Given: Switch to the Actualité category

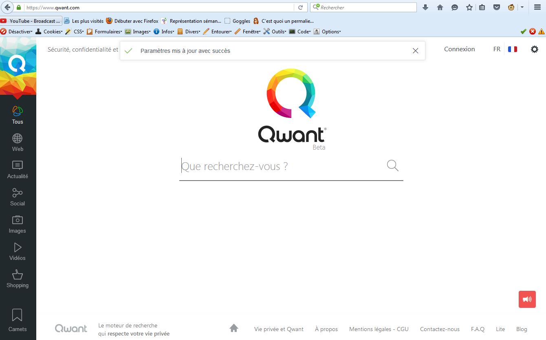Looking at the screenshot, I should [18, 170].
